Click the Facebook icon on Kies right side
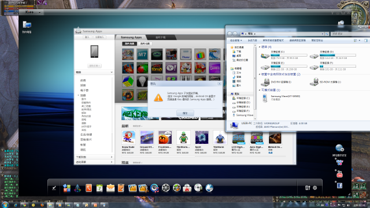Screen dimensions: 370x208 339,185
